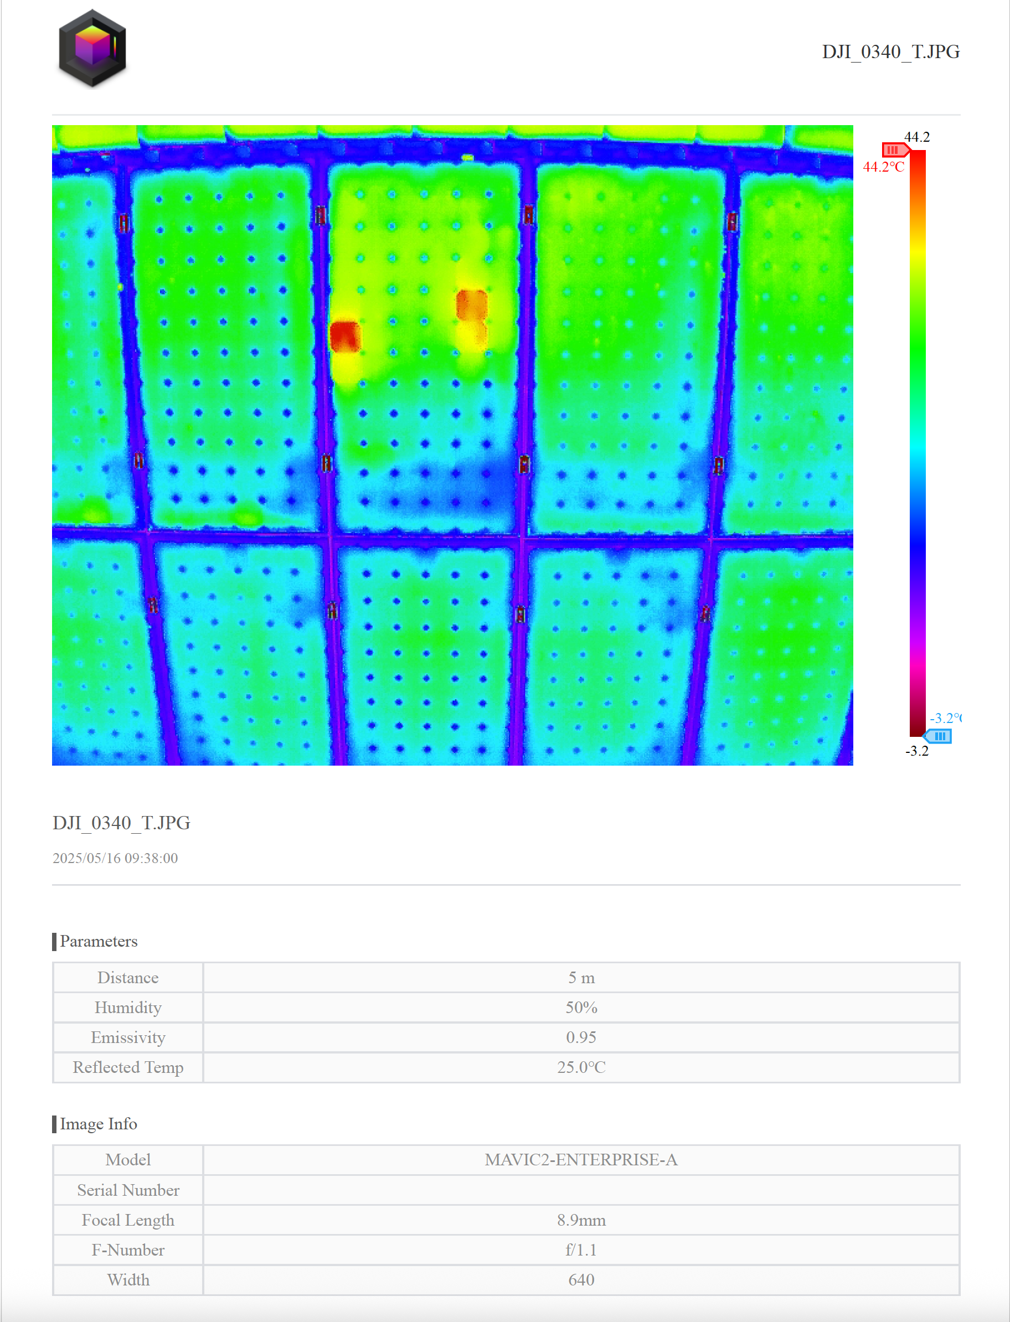This screenshot has width=1010, height=1322.
Task: Click the MAVIC2-ENTERPRISE-A model value
Action: pos(581,1160)
